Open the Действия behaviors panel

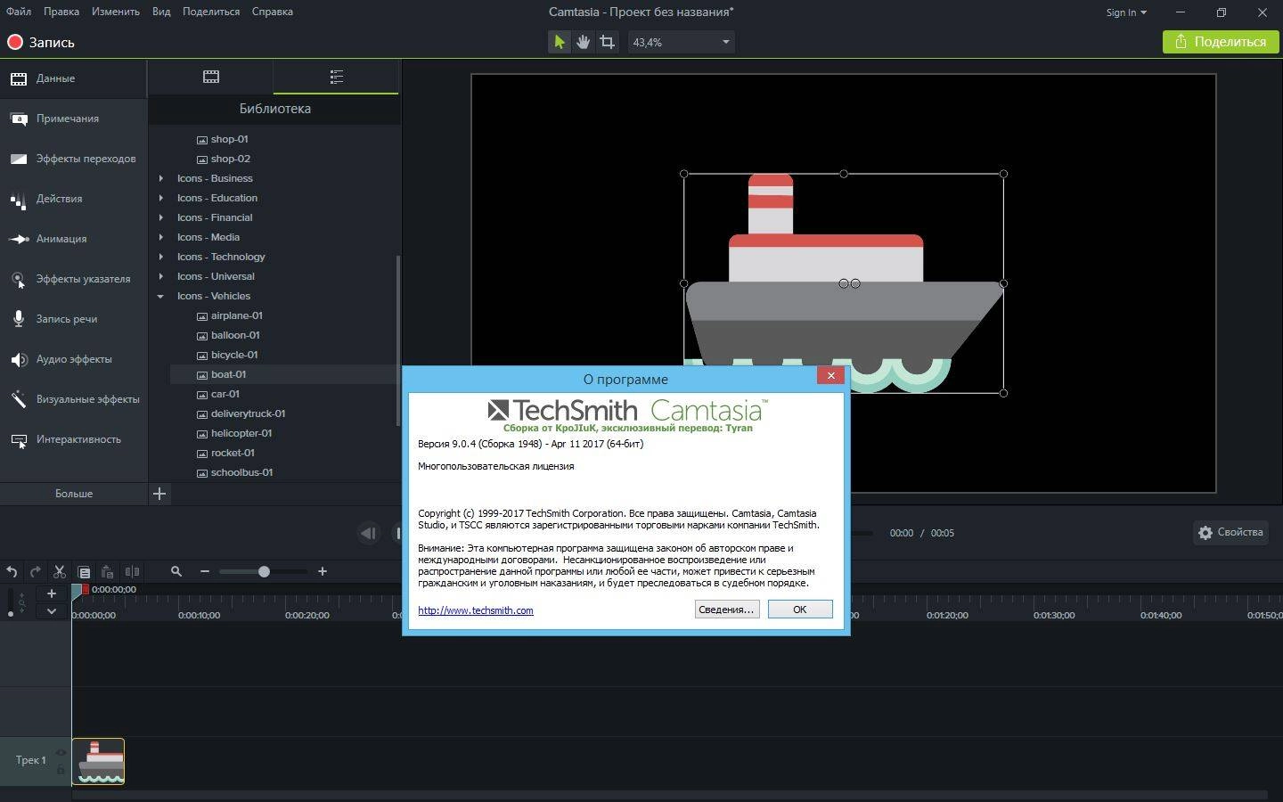click(x=73, y=199)
